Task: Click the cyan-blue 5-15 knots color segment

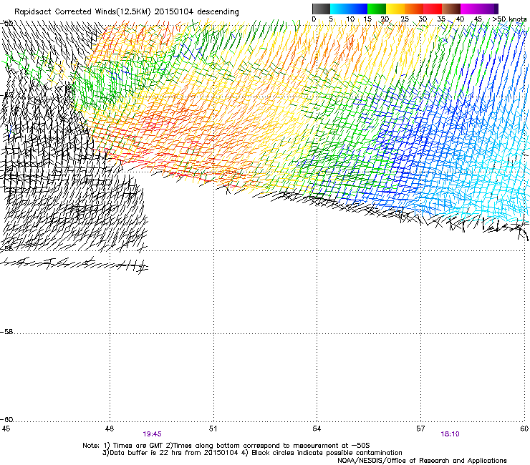Action: tap(349, 9)
